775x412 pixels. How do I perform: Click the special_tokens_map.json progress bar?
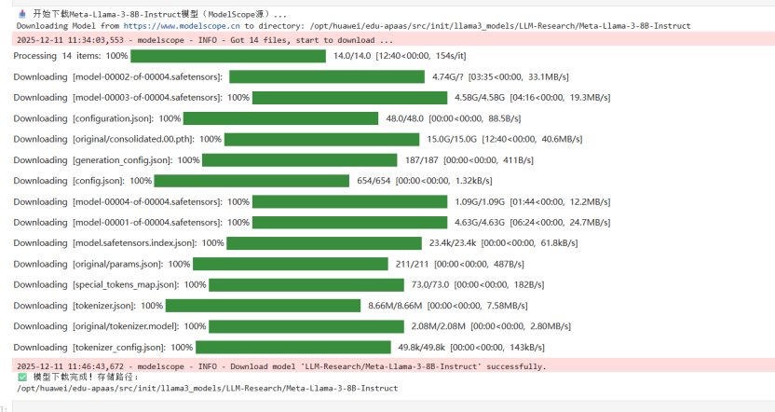point(306,285)
